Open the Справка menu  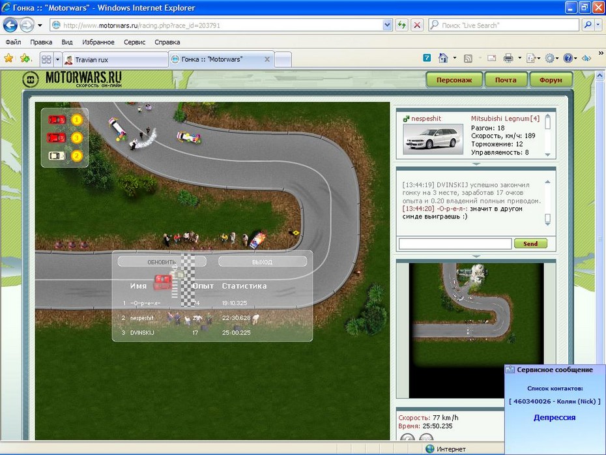[x=167, y=42]
